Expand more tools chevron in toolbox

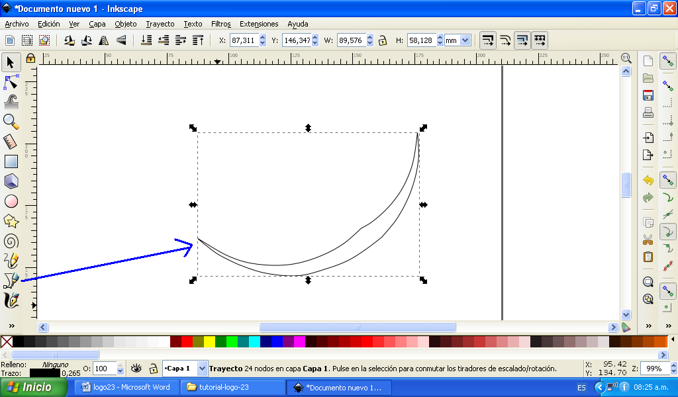click(x=12, y=326)
